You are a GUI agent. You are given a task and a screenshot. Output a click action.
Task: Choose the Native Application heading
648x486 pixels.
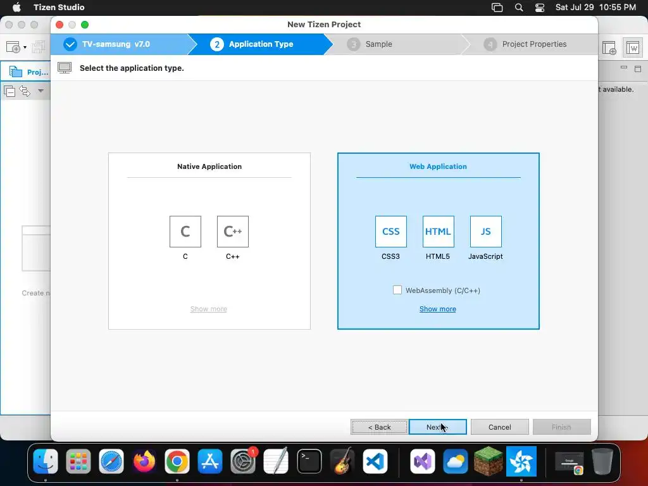click(x=209, y=166)
